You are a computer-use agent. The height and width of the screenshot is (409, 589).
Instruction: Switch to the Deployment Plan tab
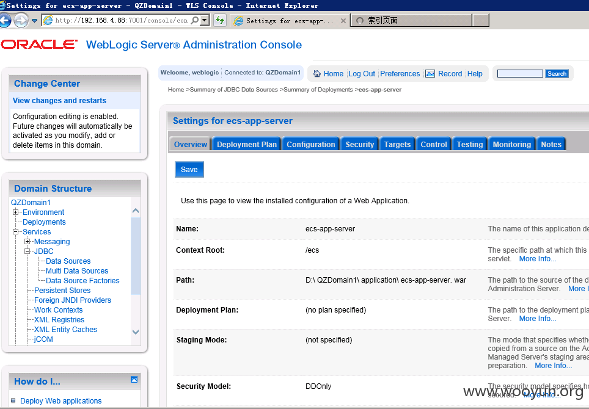click(247, 145)
